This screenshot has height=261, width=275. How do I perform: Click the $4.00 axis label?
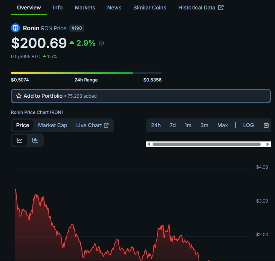point(262,167)
